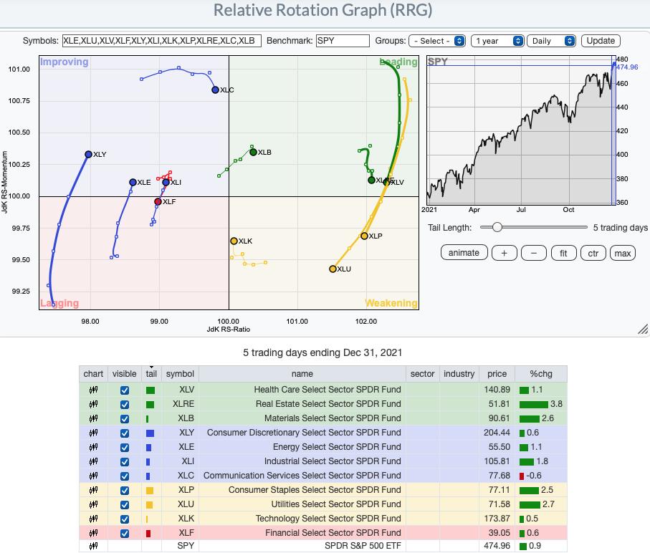Sort table by symbol column header
The width and height of the screenshot is (650, 553).
pyautogui.click(x=180, y=374)
